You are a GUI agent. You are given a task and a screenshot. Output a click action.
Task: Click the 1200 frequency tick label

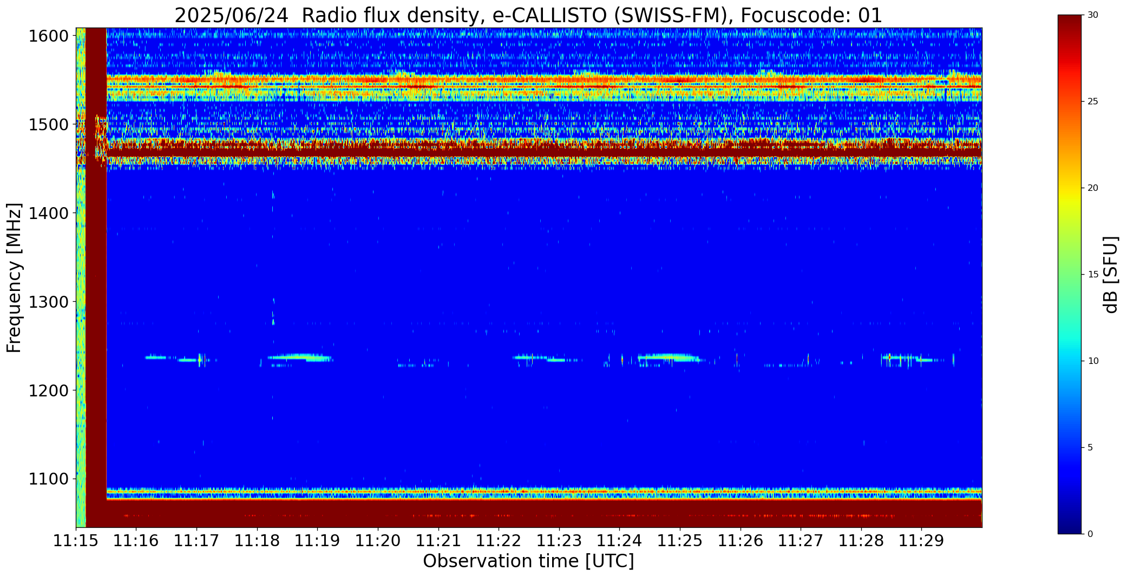(x=48, y=390)
